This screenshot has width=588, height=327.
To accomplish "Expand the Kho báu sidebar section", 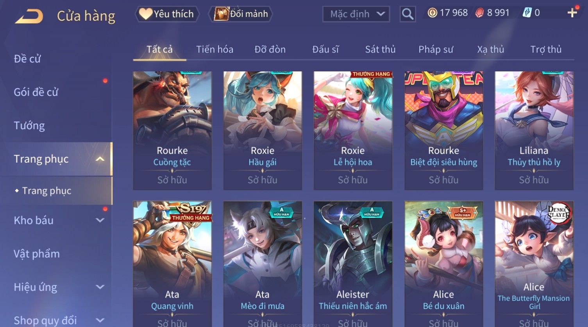I will coord(100,220).
